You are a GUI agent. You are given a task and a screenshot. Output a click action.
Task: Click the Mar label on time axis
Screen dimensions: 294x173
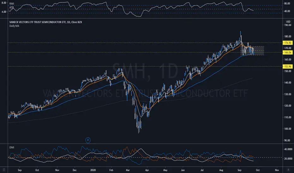(x=128, y=170)
